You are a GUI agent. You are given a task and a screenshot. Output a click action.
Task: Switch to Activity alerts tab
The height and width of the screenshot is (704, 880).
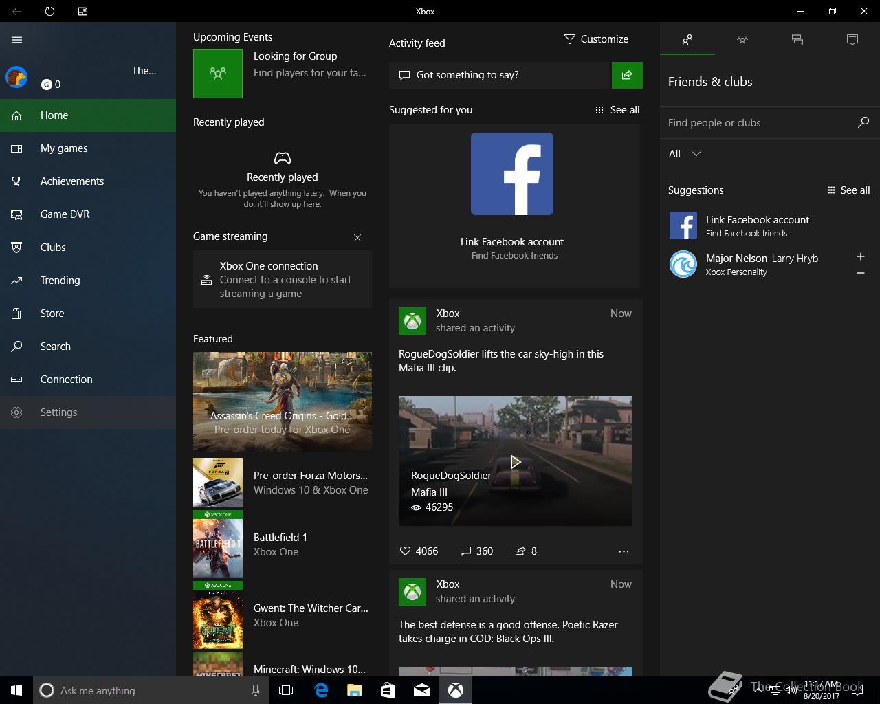pos(852,40)
